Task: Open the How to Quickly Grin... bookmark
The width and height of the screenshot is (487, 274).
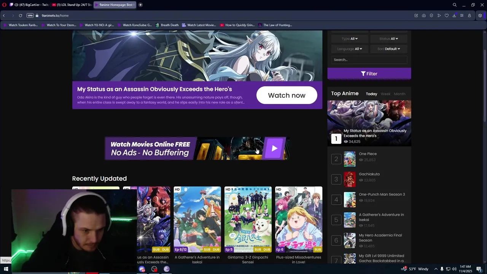Action: click(x=237, y=25)
